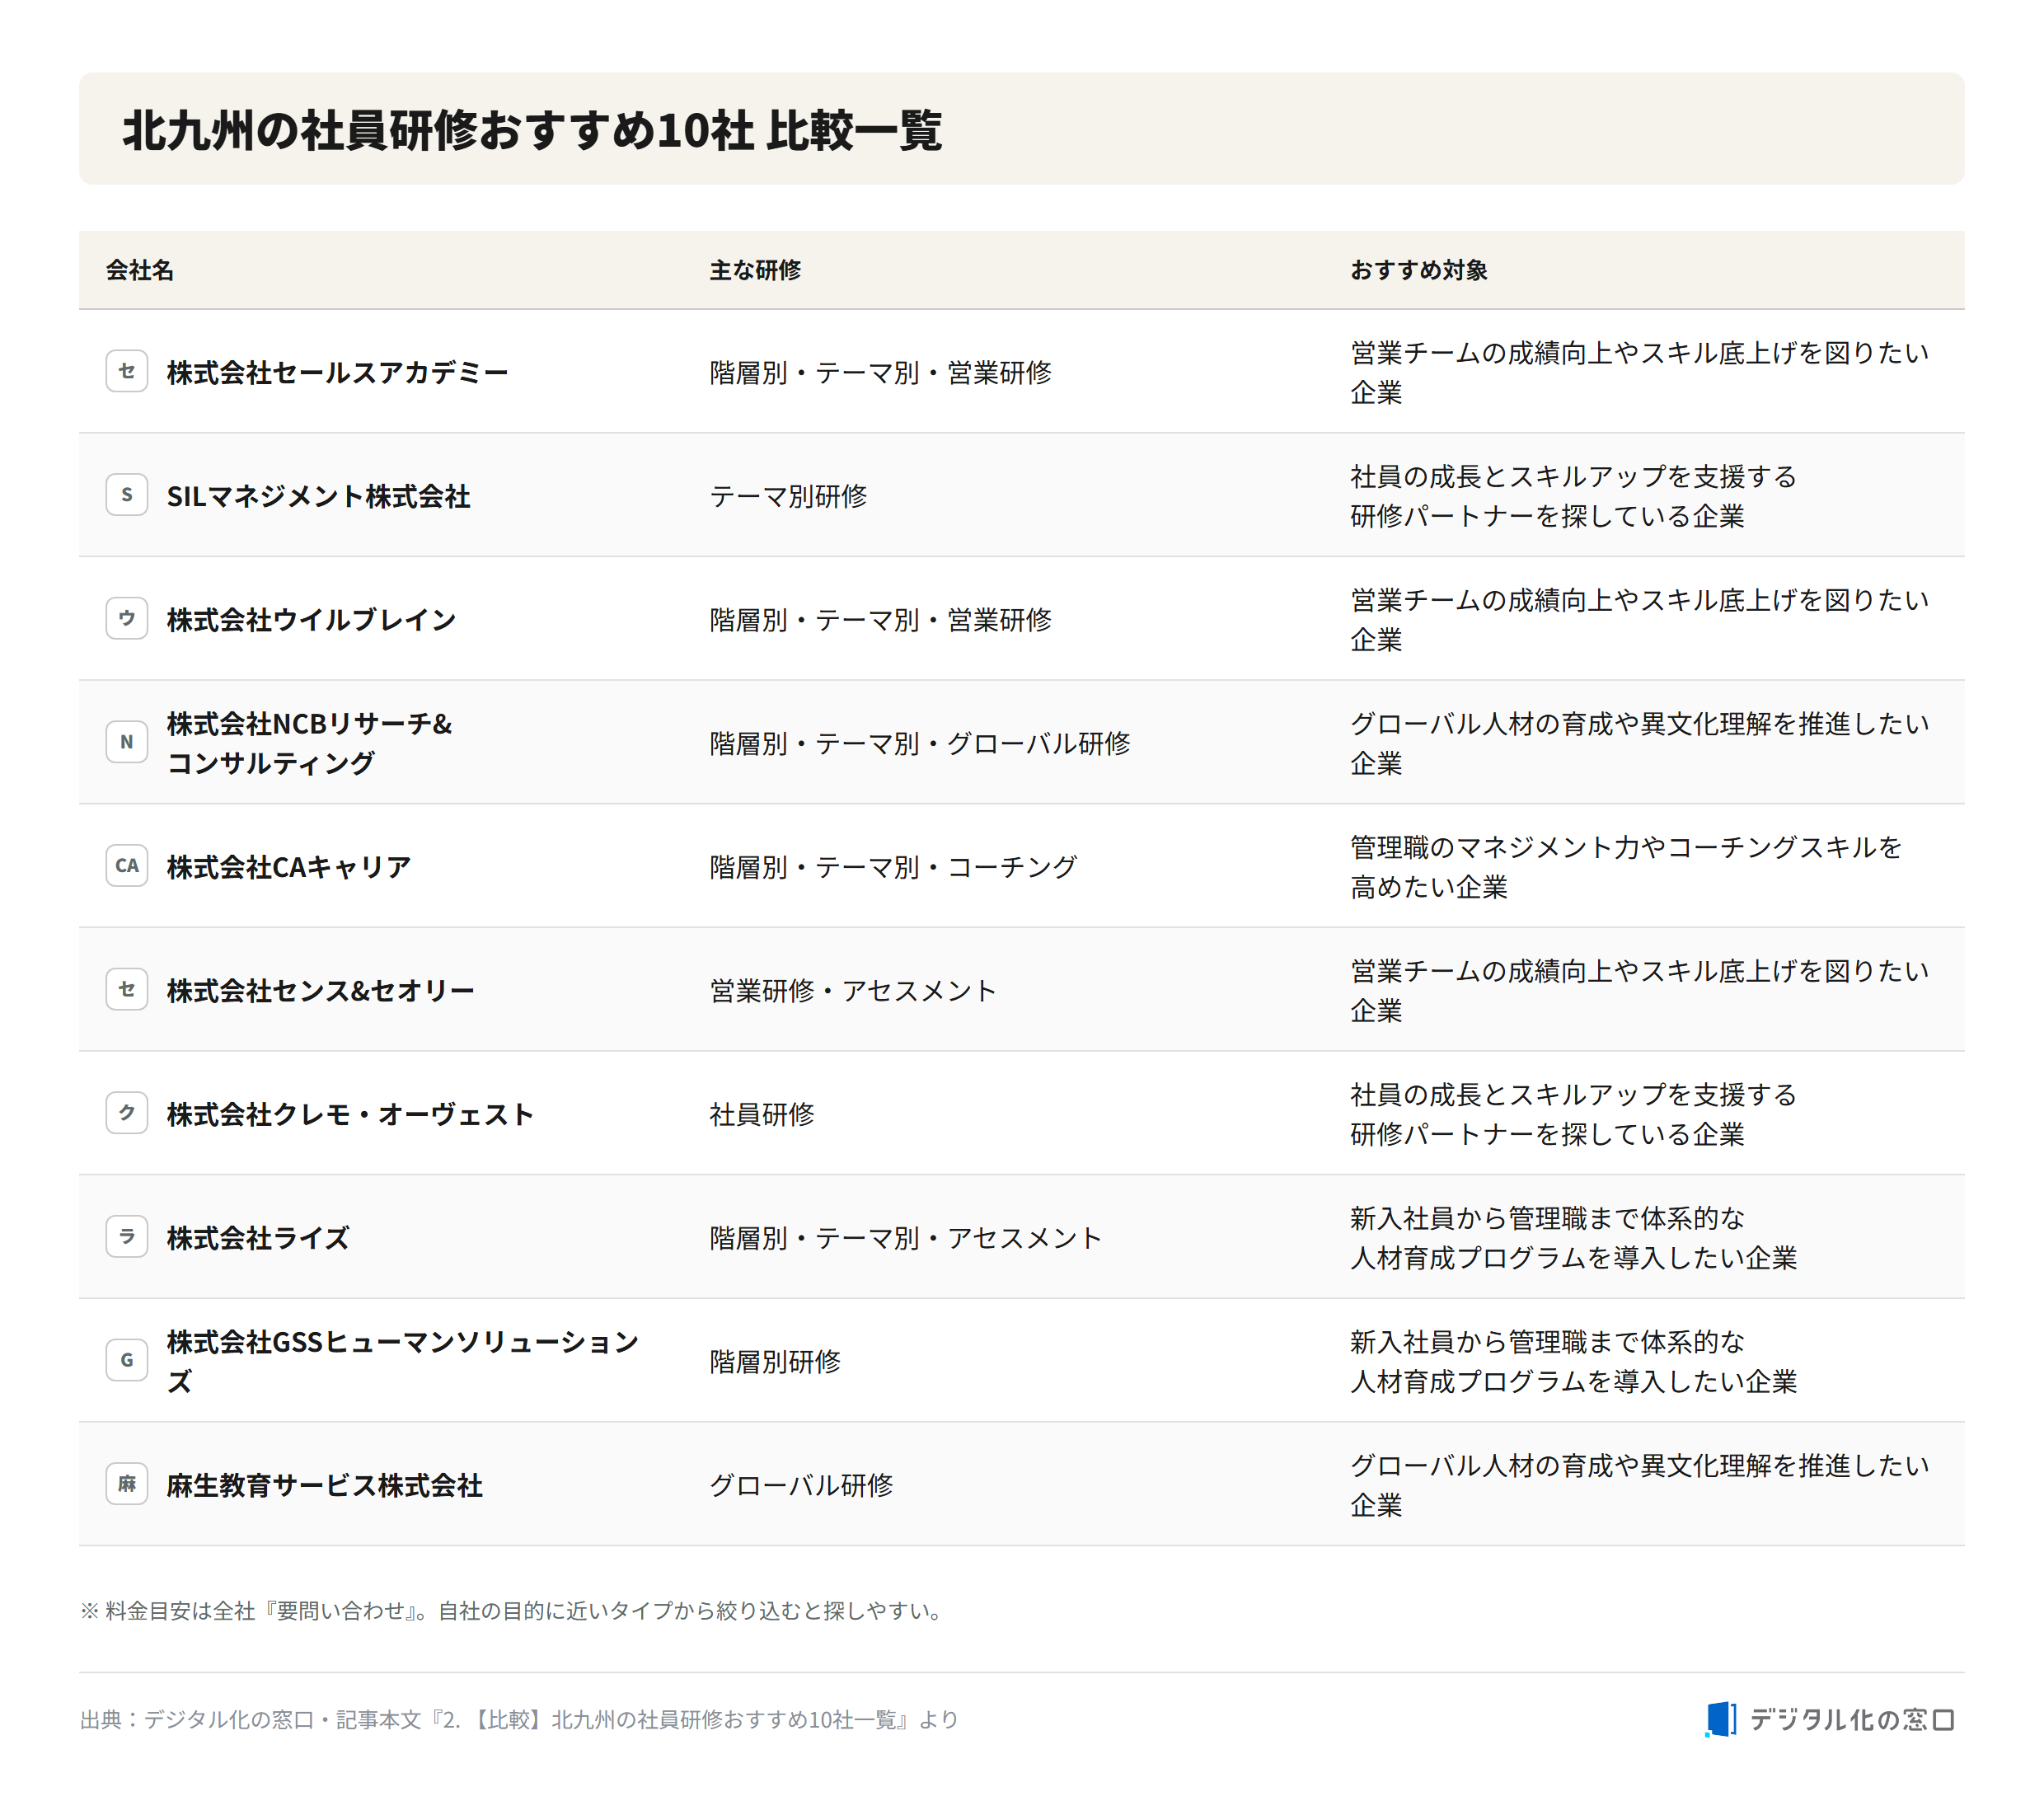2044x1815 pixels.
Task: Select company name SILマネジメント株式会社
Action: [x=319, y=496]
